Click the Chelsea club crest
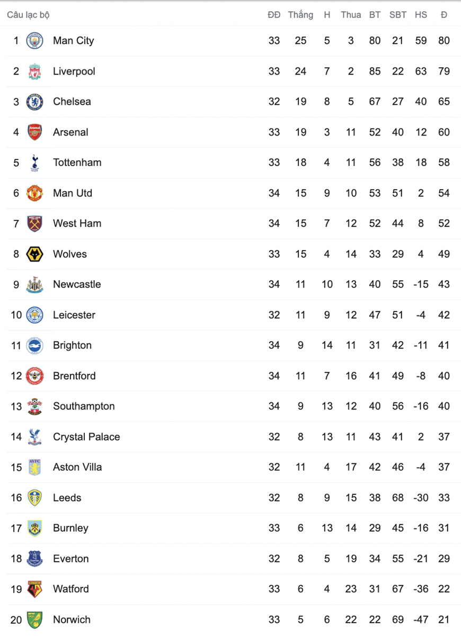 35,102
